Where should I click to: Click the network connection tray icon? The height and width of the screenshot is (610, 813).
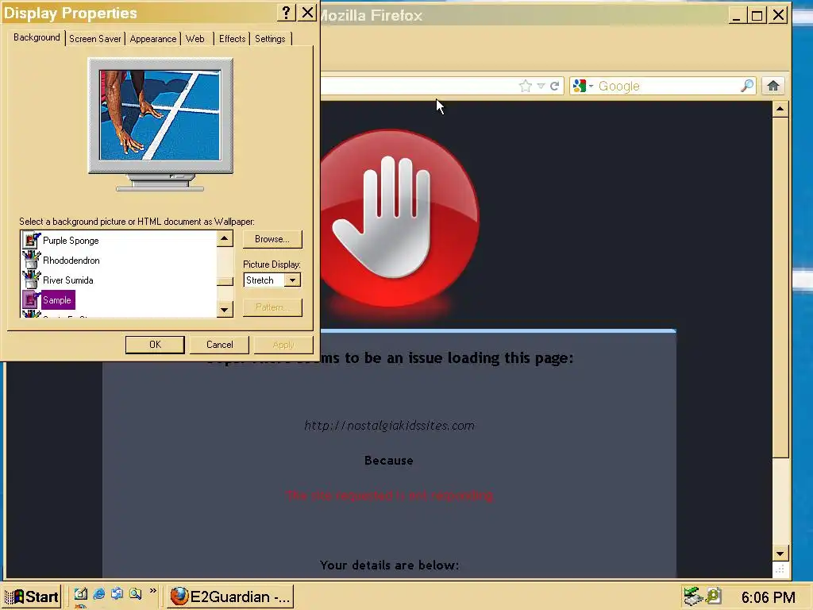point(692,596)
